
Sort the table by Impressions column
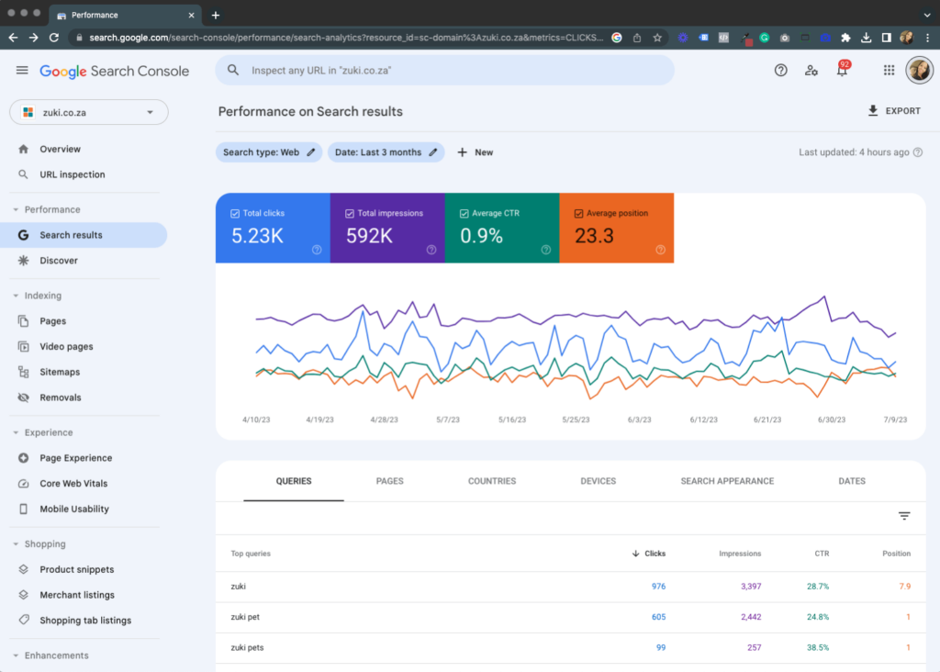740,554
